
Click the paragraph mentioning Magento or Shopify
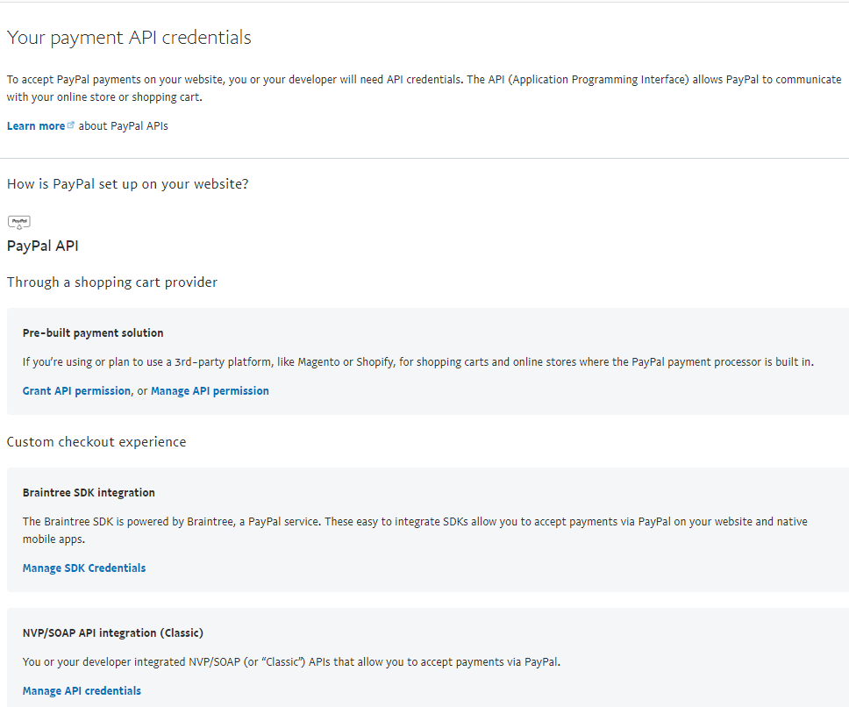click(x=417, y=361)
